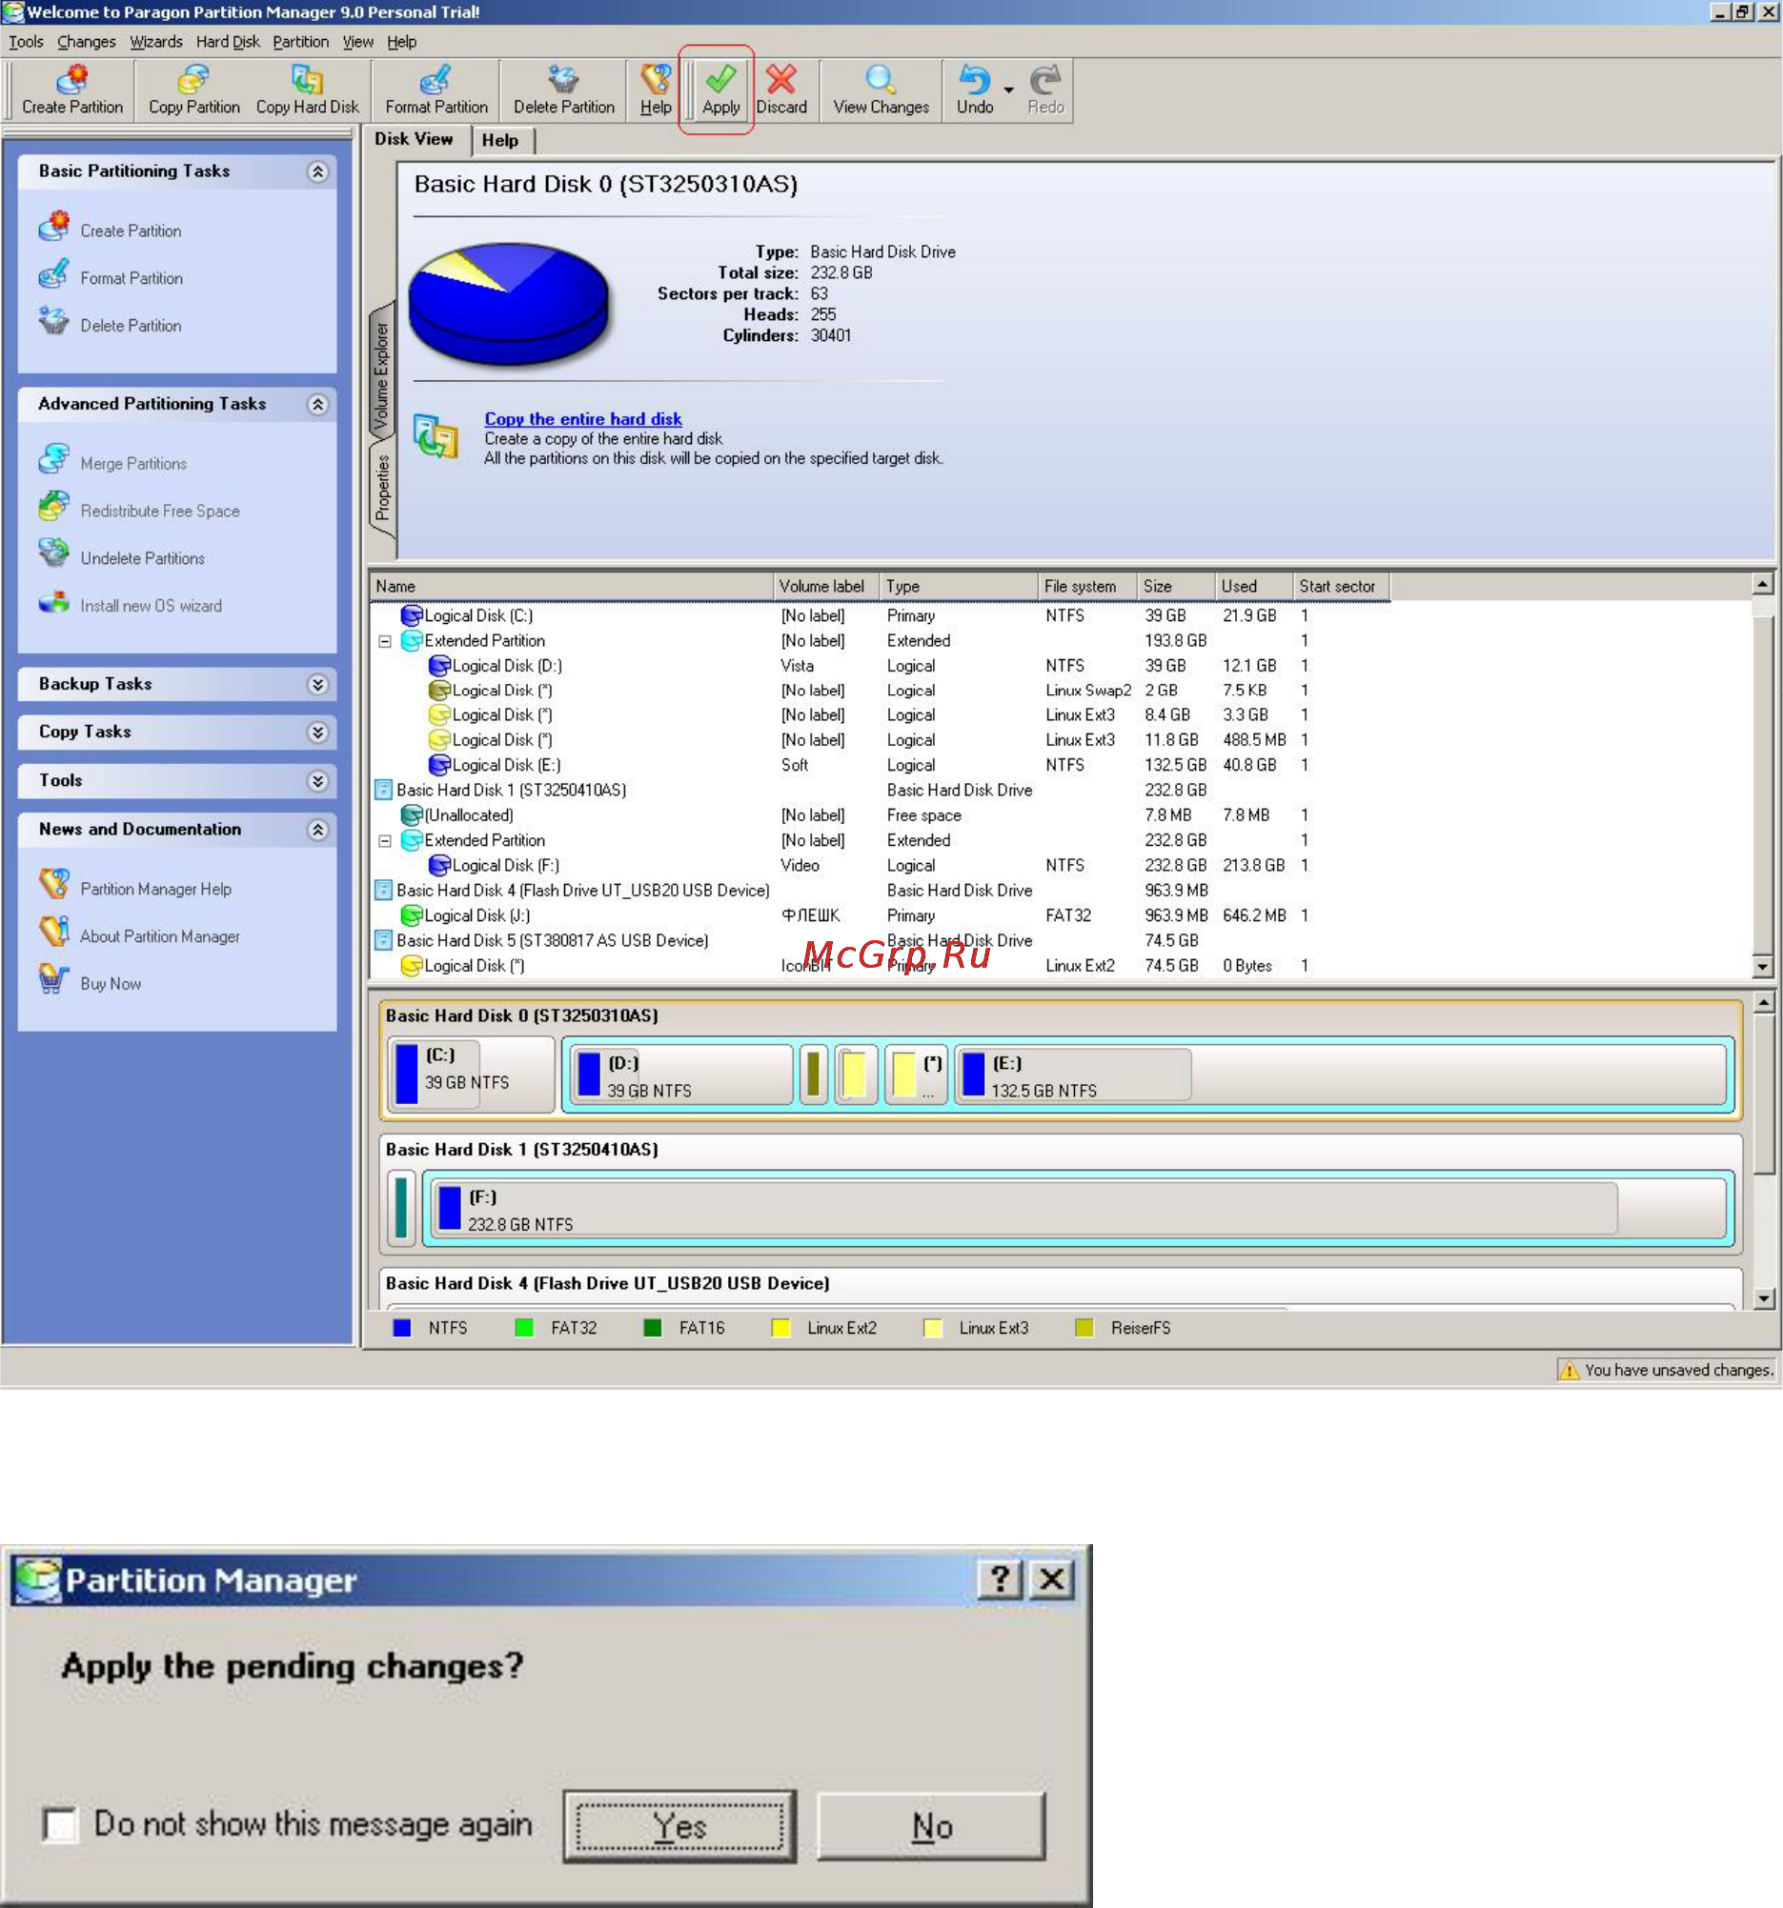Click the Format Partition toolbar icon
1783x1908 pixels.
(436, 90)
